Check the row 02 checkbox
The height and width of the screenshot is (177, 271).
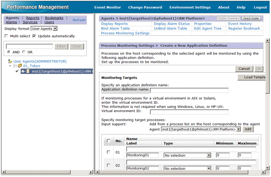[x=108, y=165]
